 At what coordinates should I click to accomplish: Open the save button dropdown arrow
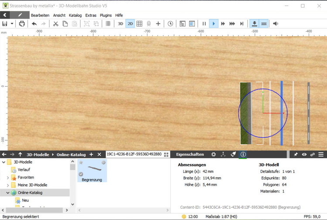click(12, 24)
